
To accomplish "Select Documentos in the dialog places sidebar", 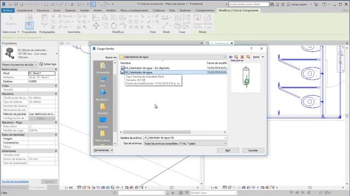I will pyautogui.click(x=103, y=68).
